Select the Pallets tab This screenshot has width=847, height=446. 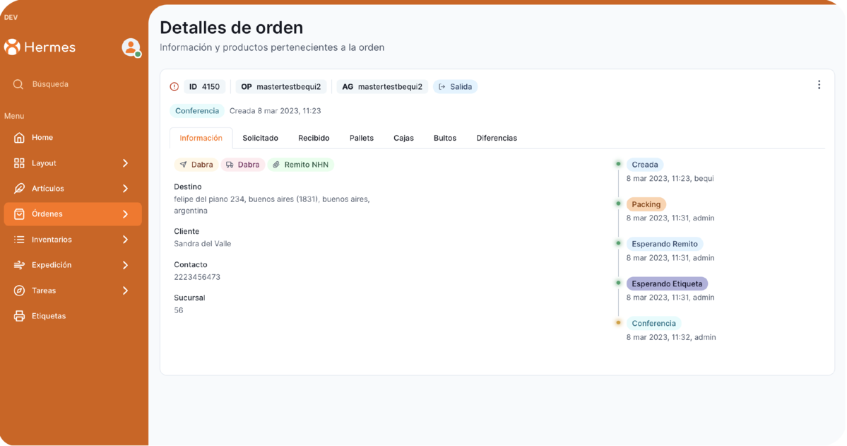(362, 138)
